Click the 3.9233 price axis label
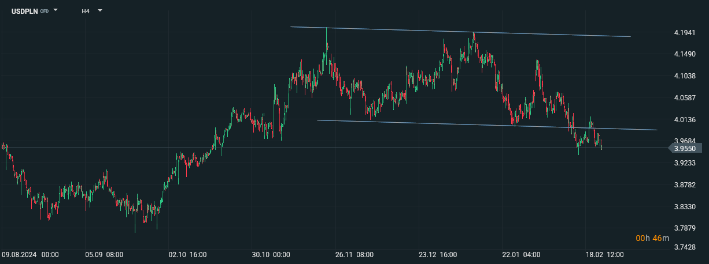 point(685,163)
